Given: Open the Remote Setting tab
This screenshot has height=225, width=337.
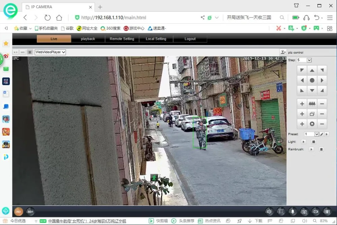Looking at the screenshot, I should pos(122,39).
